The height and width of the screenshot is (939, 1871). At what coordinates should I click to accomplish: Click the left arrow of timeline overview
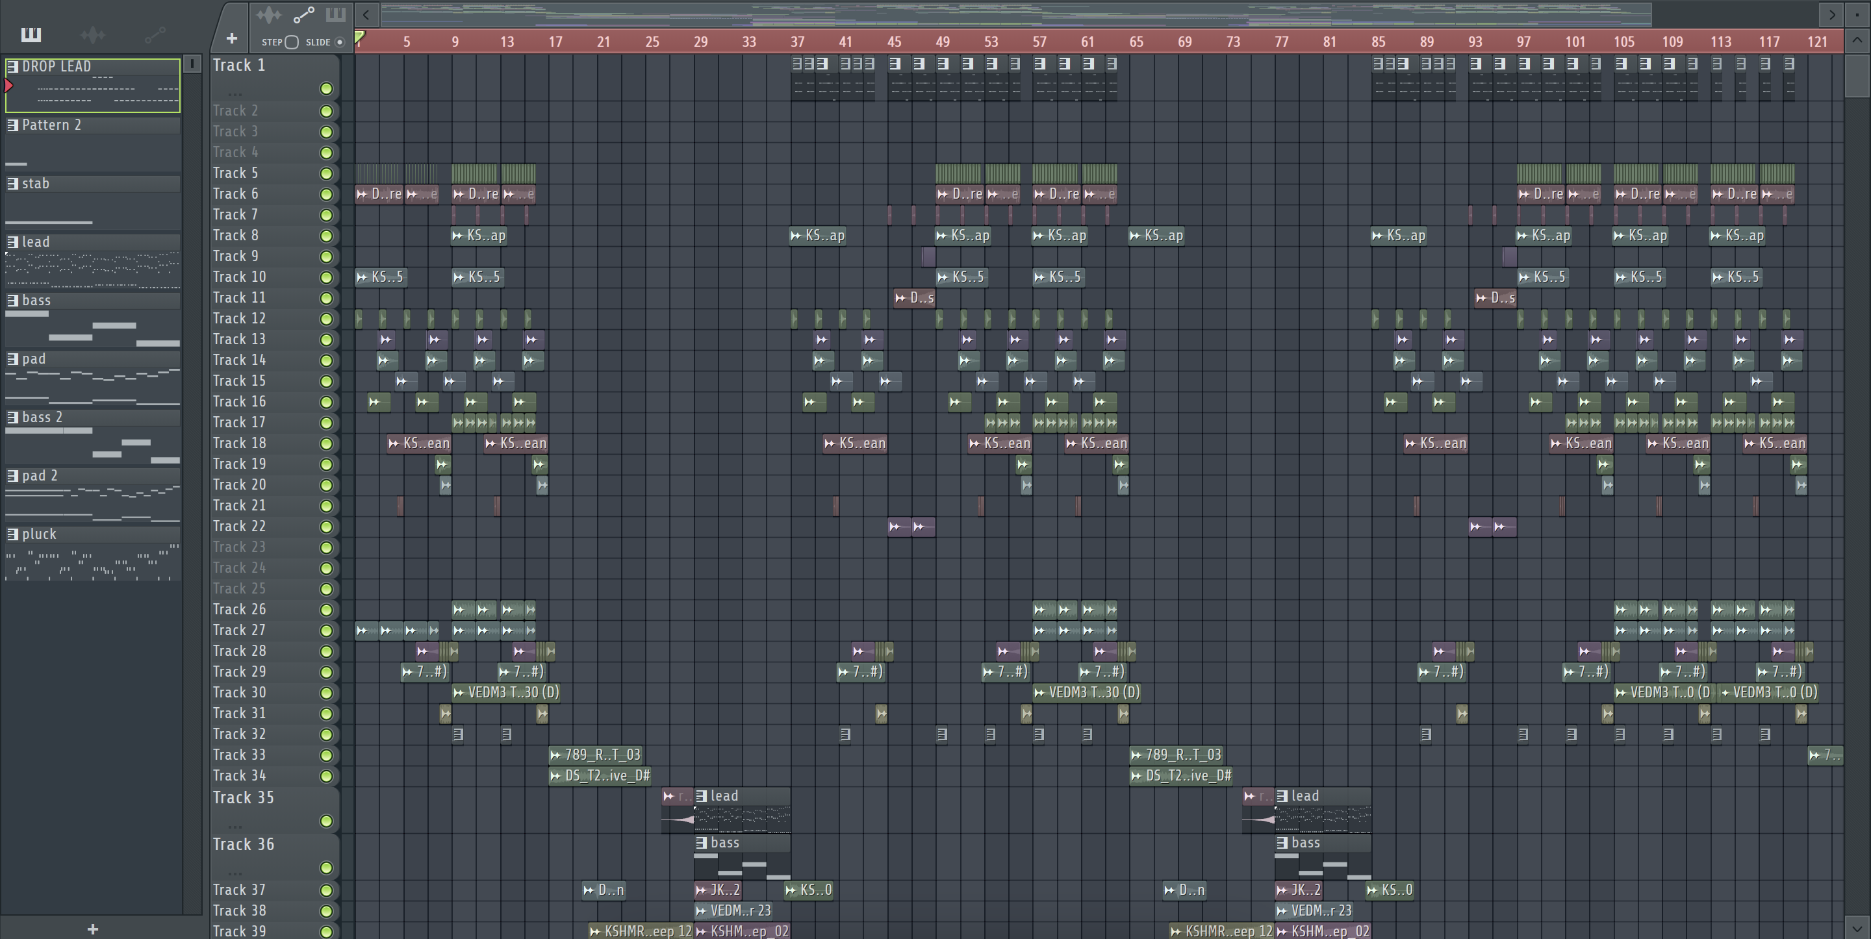[x=367, y=14]
